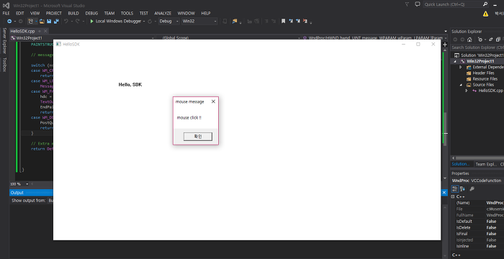Image resolution: width=504 pixels, height=259 pixels.
Task: Open the DEBUG menu
Action: (91, 13)
